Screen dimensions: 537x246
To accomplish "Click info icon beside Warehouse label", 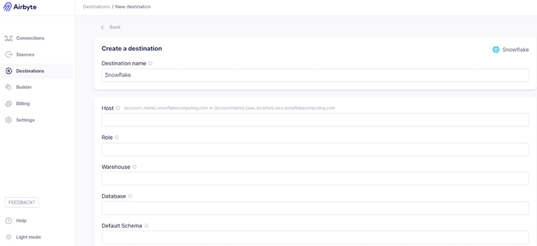I will pos(134,167).
